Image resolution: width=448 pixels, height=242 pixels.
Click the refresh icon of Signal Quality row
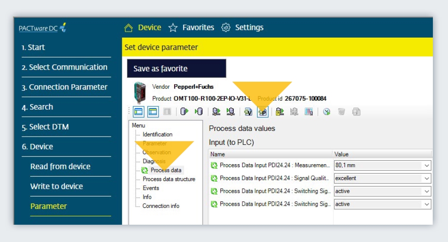pos(214,178)
